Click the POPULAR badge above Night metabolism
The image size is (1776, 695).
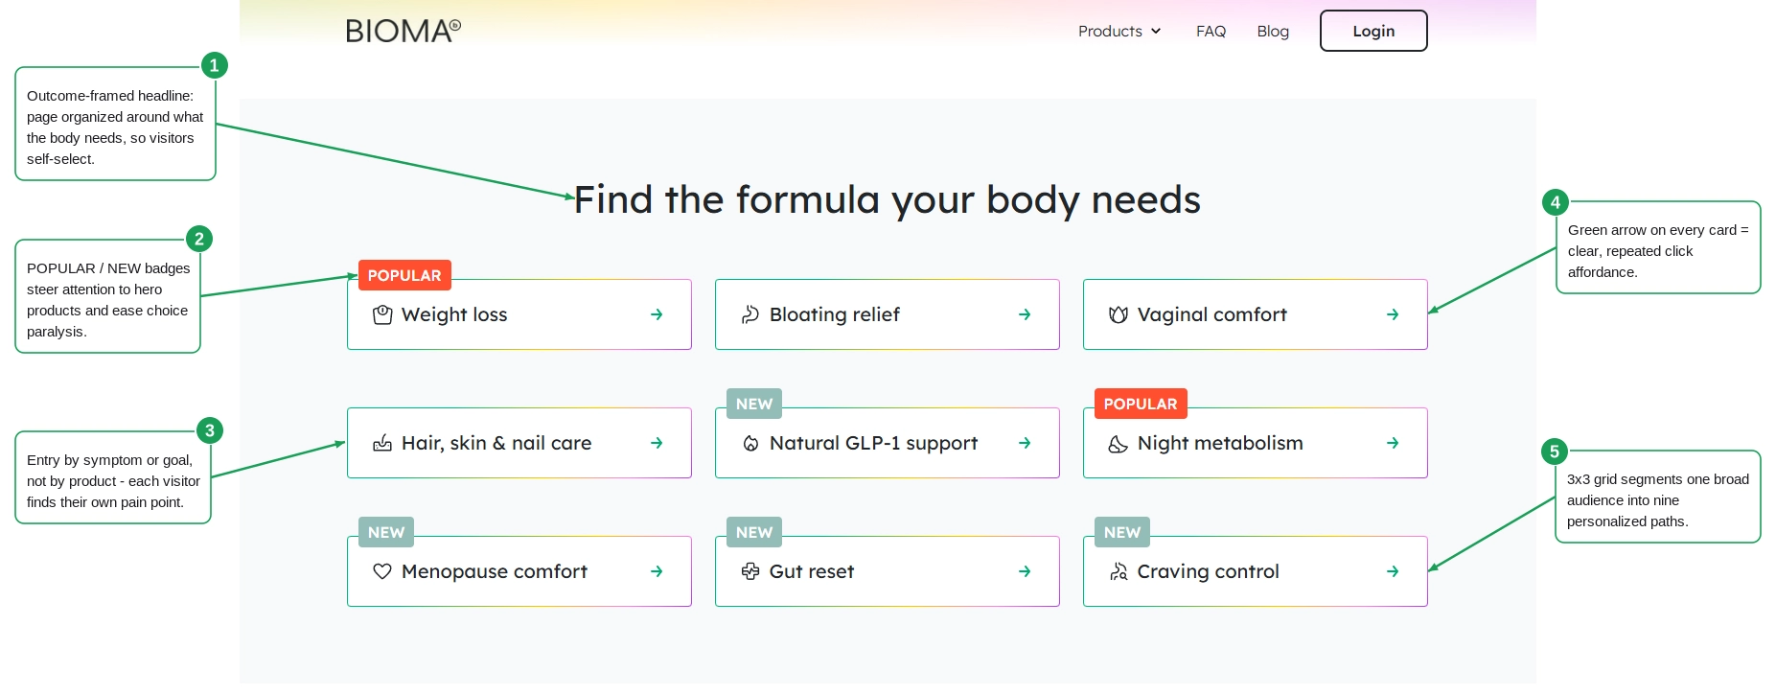point(1141,404)
